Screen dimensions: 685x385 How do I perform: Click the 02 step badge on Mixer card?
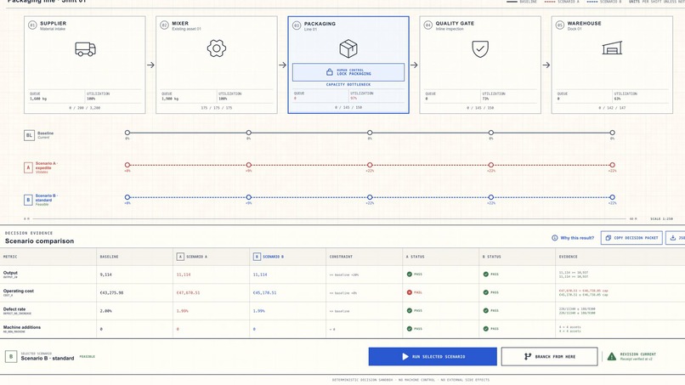pos(164,25)
